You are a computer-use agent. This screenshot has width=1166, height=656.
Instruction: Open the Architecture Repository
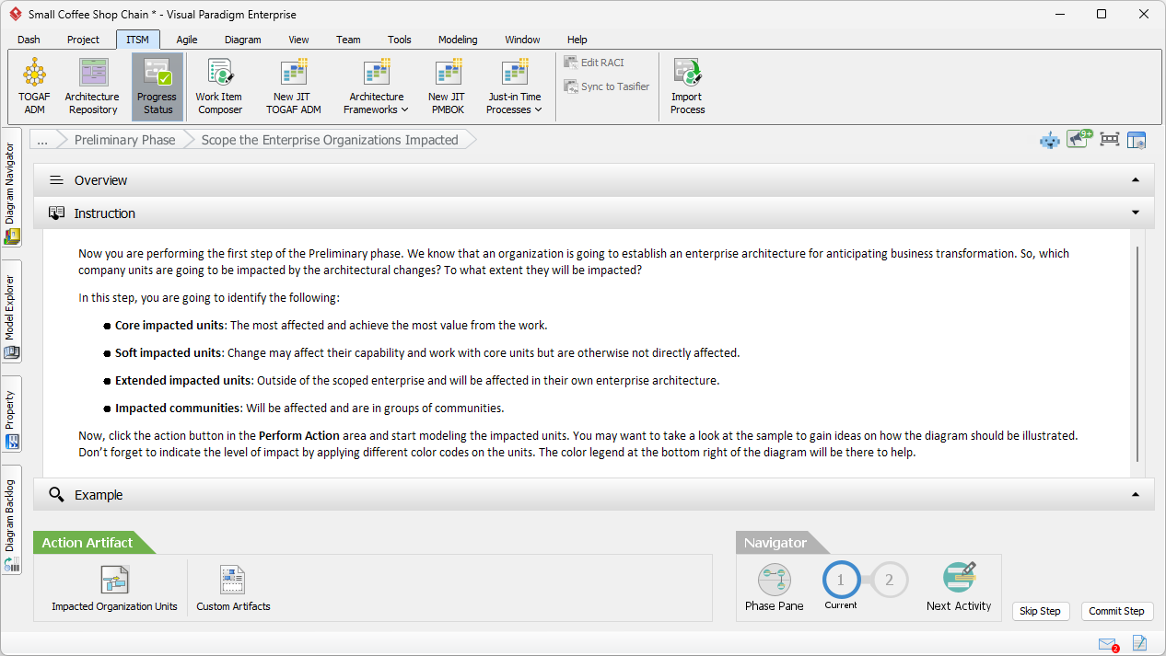(92, 86)
